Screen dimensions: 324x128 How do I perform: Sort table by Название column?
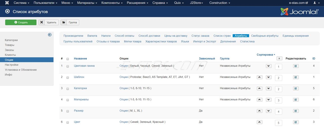[80, 59]
